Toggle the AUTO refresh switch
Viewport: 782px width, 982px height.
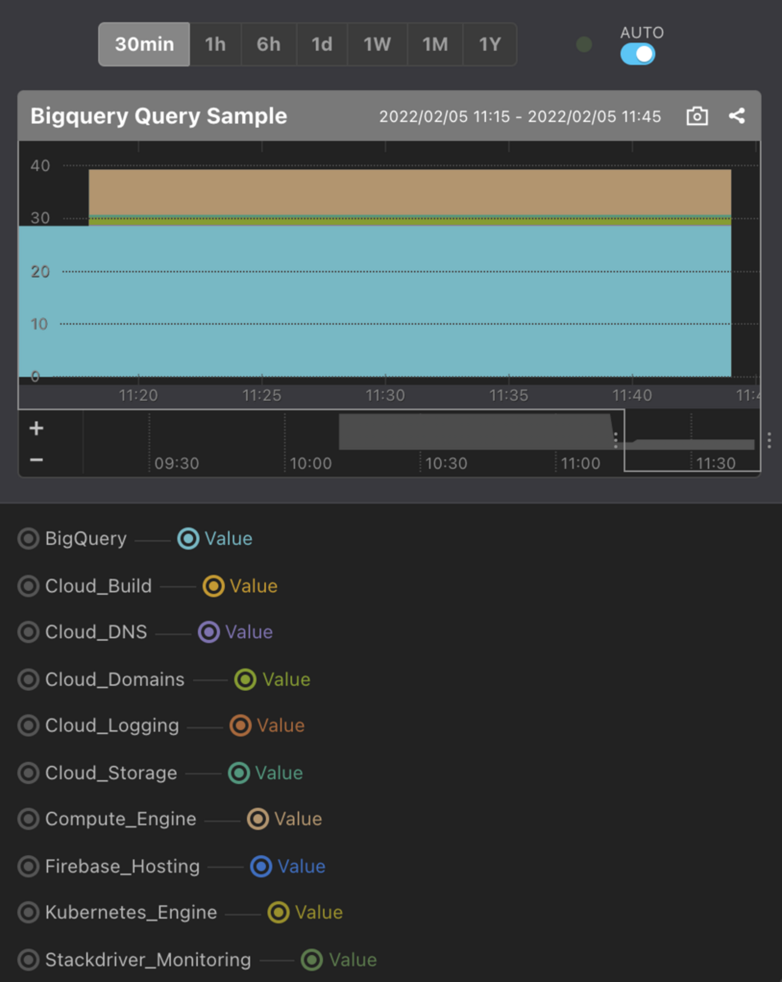pyautogui.click(x=638, y=54)
